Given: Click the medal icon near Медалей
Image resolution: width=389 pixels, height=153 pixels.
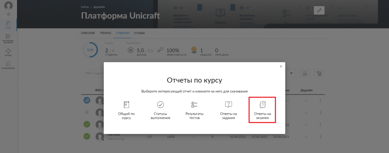Looking at the screenshot, I should 194,50.
